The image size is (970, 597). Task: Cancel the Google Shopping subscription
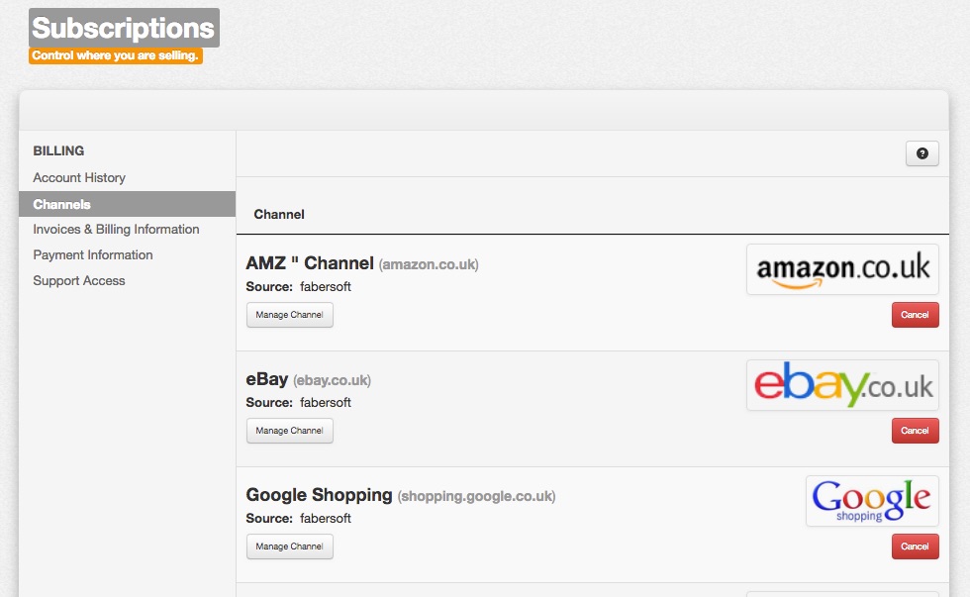[915, 546]
